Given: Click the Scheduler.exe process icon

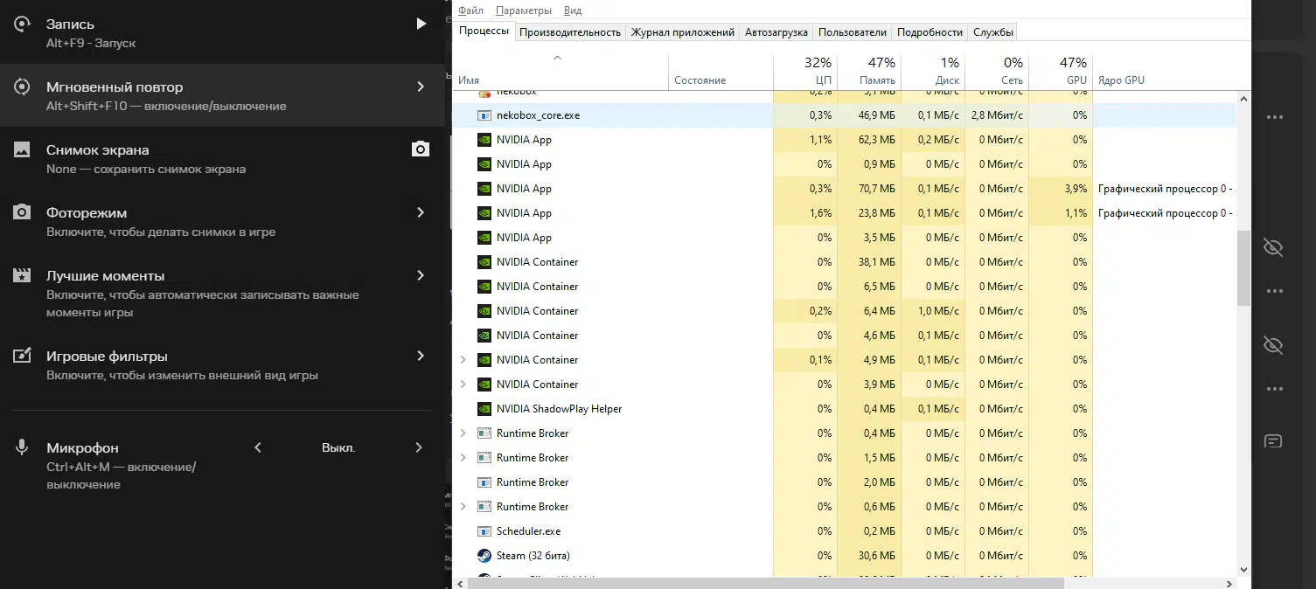Looking at the screenshot, I should [484, 531].
